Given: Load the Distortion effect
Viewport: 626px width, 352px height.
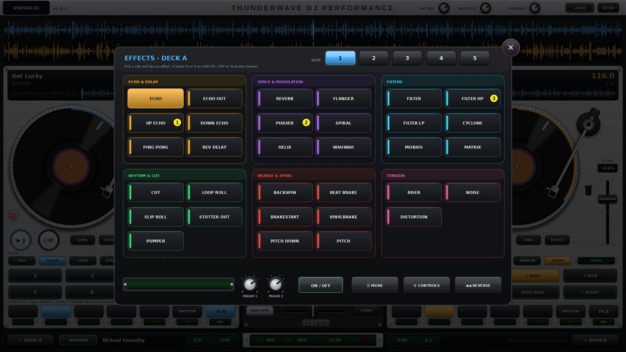Looking at the screenshot, I should [x=414, y=217].
